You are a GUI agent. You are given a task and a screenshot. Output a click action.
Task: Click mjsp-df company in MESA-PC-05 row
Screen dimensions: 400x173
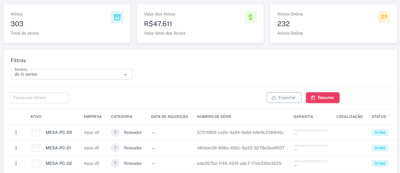click(x=92, y=132)
